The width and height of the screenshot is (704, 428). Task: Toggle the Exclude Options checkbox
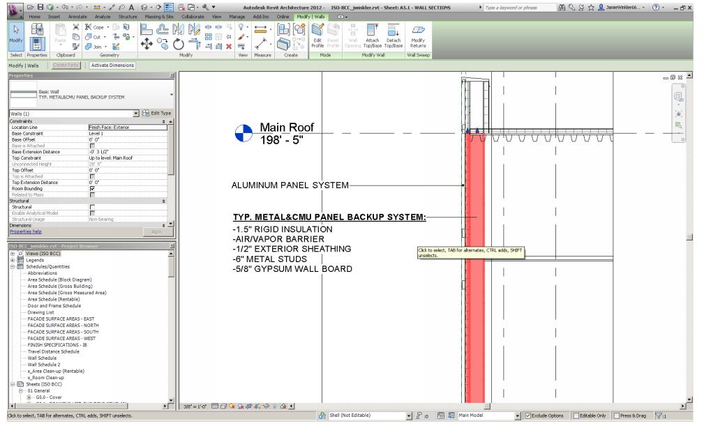[x=528, y=416]
